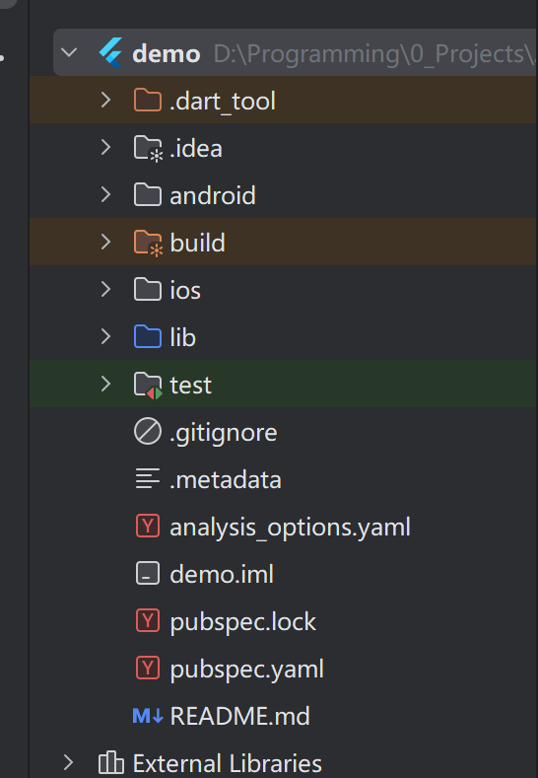Select analysis_options.yaml file
This screenshot has height=778, width=538.
tap(290, 527)
